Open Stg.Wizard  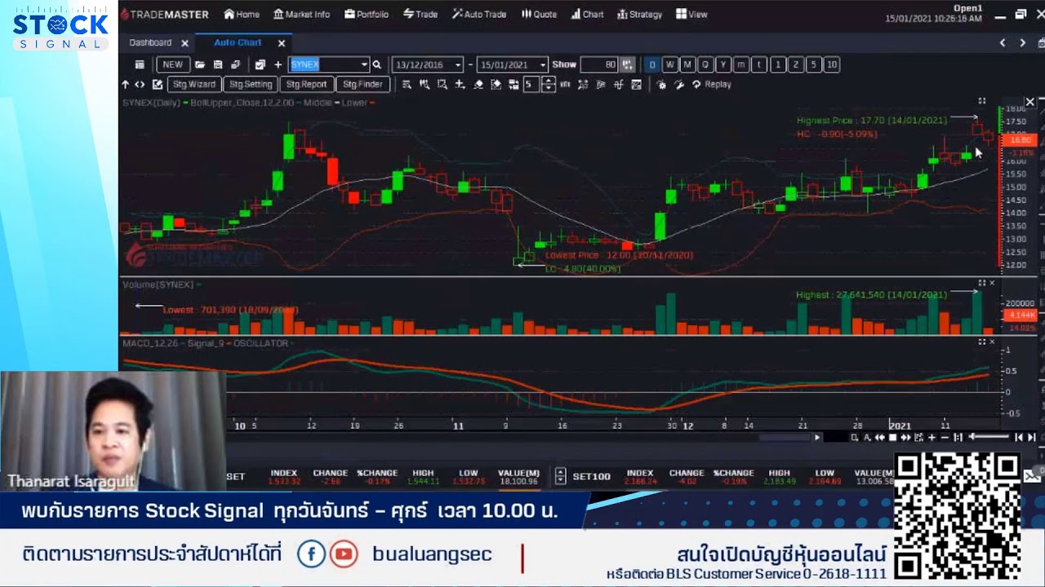pos(193,84)
